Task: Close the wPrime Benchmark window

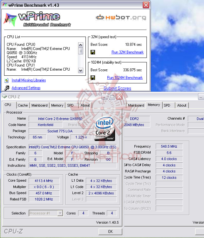Action: pyautogui.click(x=146, y=5)
